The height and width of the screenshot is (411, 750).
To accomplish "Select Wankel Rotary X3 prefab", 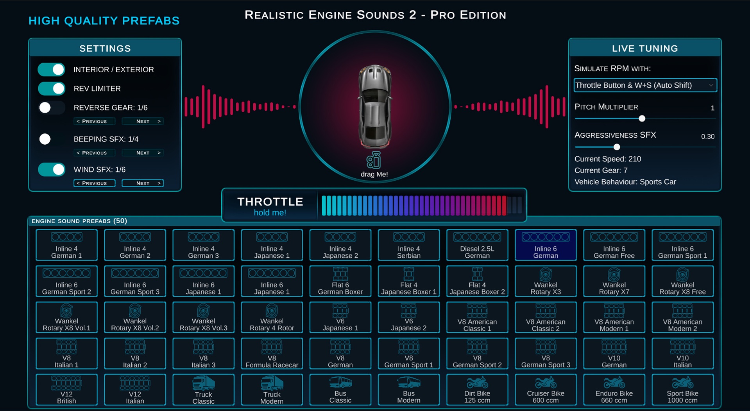I will [546, 281].
